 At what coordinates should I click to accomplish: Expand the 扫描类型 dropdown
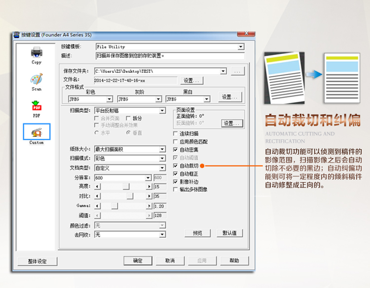pos(162,111)
